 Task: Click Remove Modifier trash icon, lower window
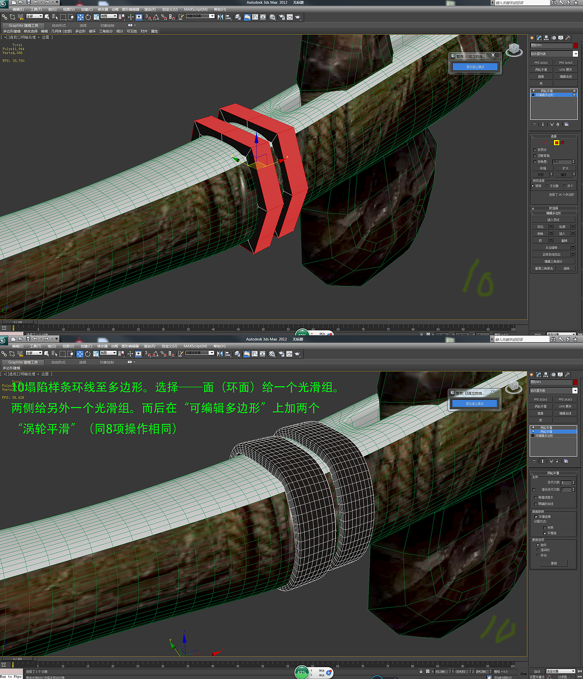557,461
